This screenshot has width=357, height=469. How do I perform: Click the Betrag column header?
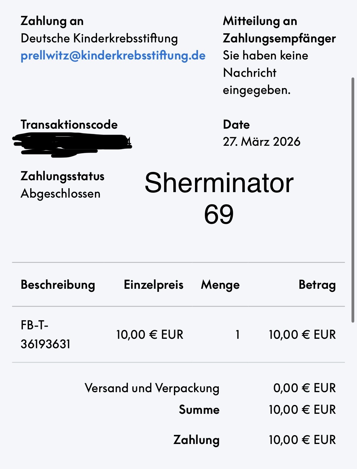[x=317, y=285]
